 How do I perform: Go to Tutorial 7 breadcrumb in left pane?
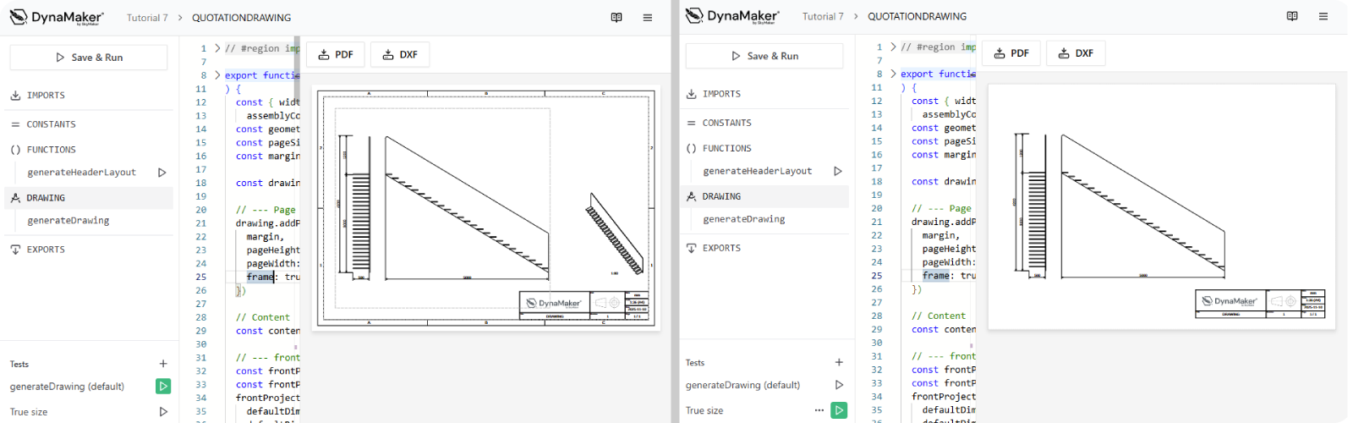(x=147, y=18)
